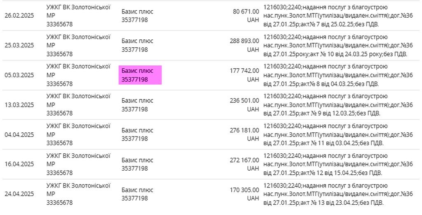Screen dimensions: 422x215
Task: Select the 05.03.2025 date cell
Action: pyautogui.click(x=19, y=75)
